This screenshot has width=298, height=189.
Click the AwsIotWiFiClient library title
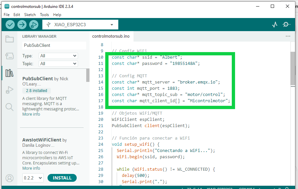click(42, 140)
